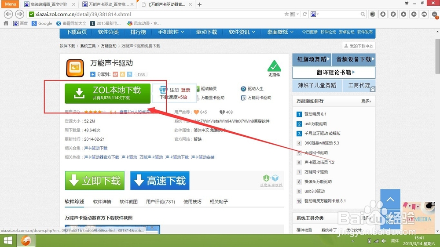Image resolution: width=440 pixels, height=247 pixels.
Task: Open 驱动下载 in the navigation bar
Action: tap(206, 32)
